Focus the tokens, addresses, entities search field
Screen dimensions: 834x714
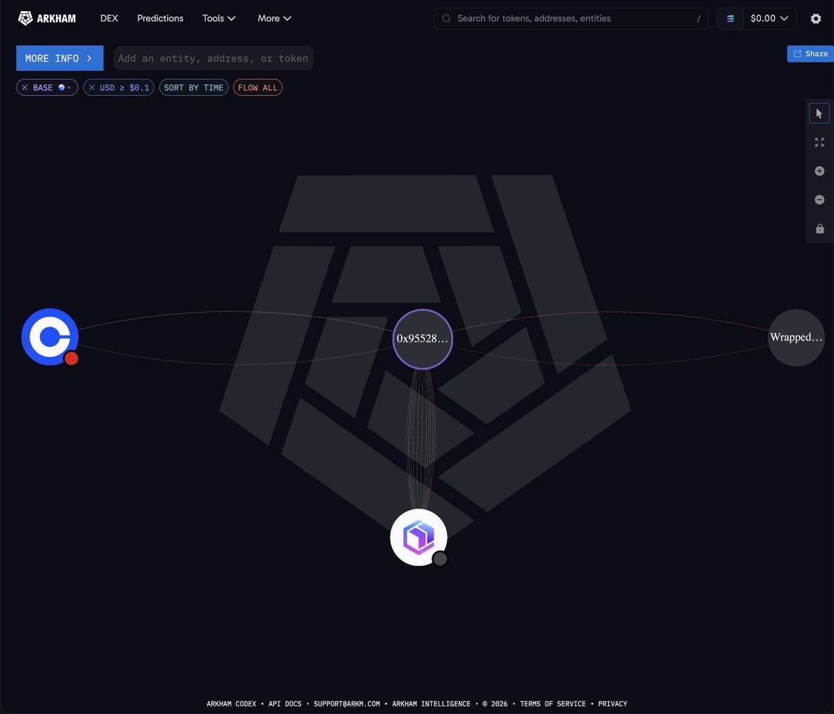(x=571, y=19)
